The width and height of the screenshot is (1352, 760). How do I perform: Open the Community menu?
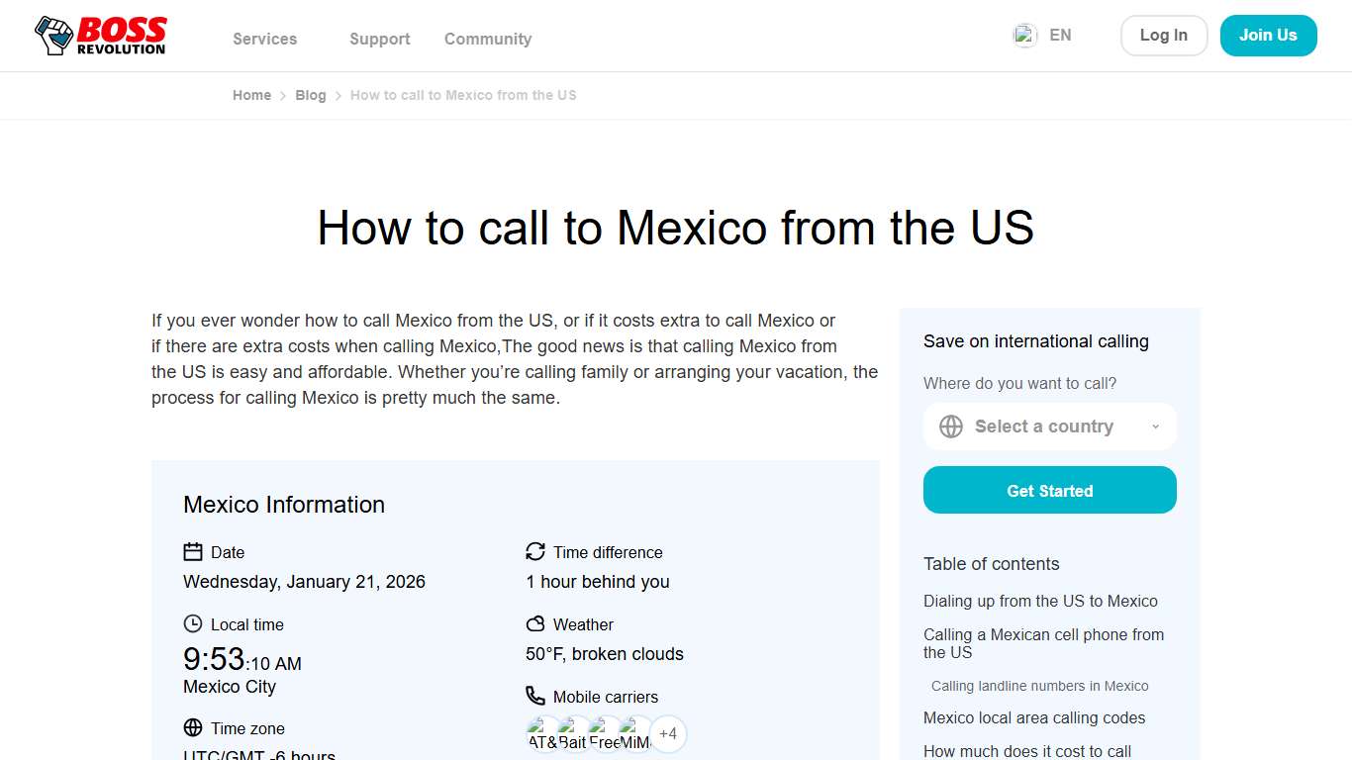pyautogui.click(x=487, y=39)
